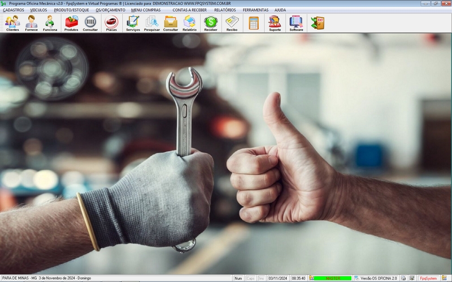Open the Placas car icon
The height and width of the screenshot is (282, 452).
pyautogui.click(x=111, y=23)
